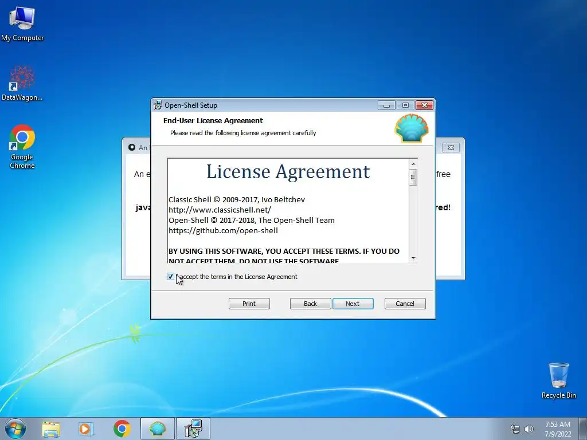Click the 'I accept the terms' label
The height and width of the screenshot is (440, 587).
237,277
